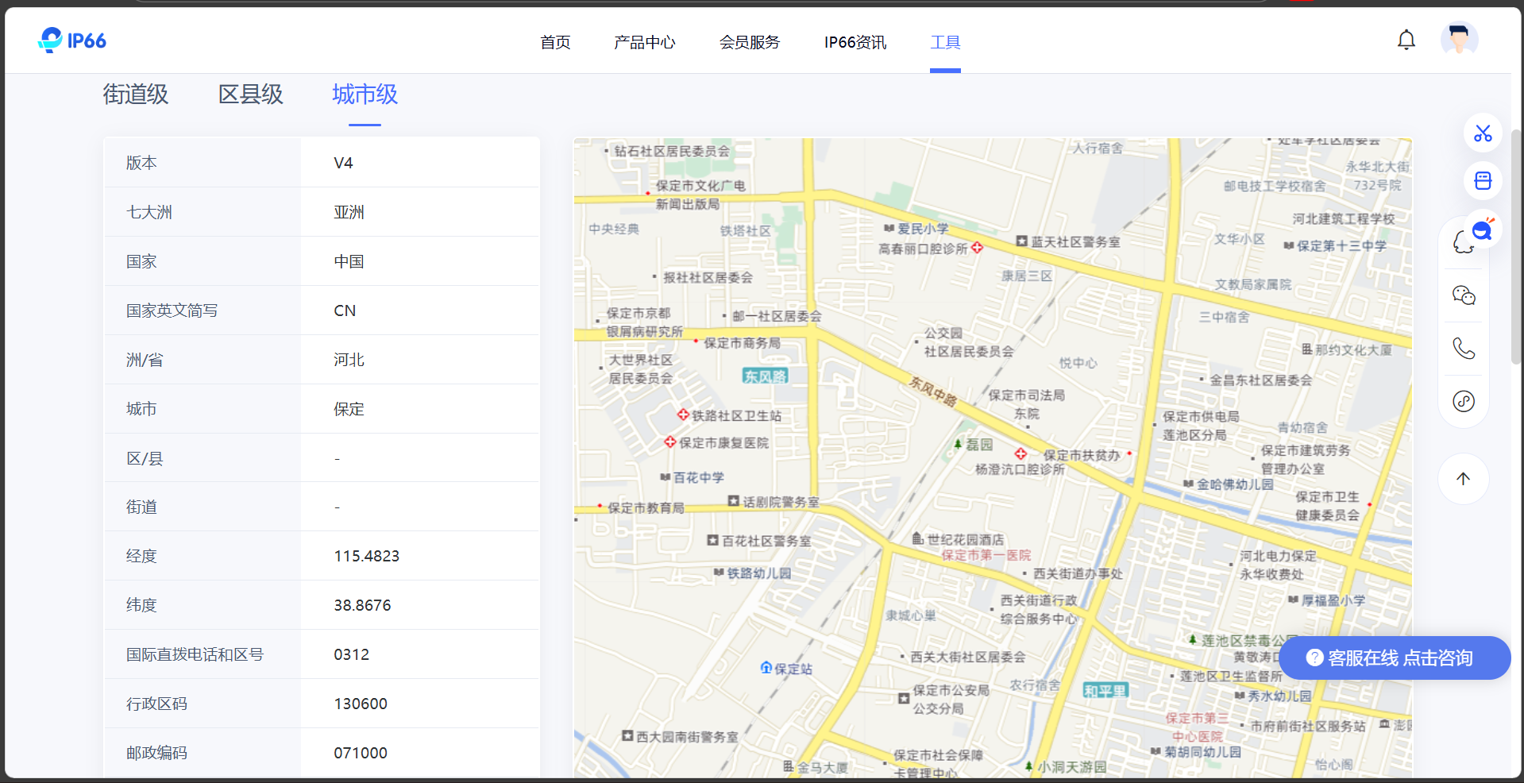Open the user avatar in top bar

(x=1458, y=39)
